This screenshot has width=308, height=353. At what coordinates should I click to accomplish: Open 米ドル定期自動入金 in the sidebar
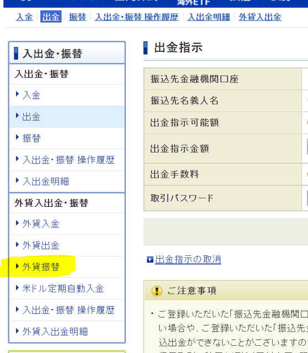pyautogui.click(x=63, y=288)
